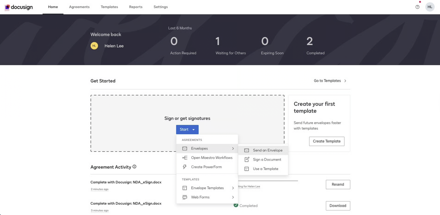Viewport: 440px width, 215px height.
Task: Open the agreement sent 3 minutes ago
Action: coord(126,203)
